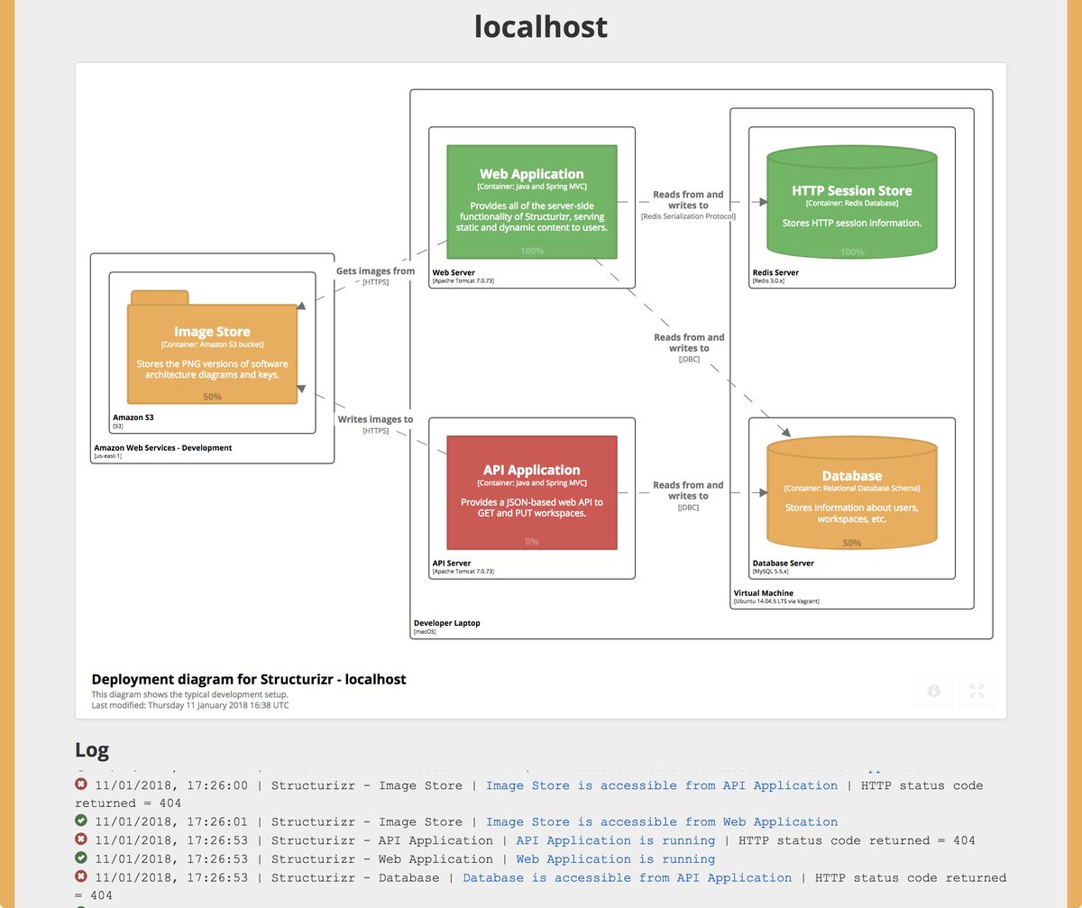Click the 'Web Server' node label

[454, 272]
